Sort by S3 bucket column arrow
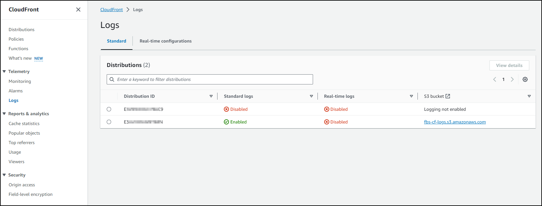 tap(529, 96)
